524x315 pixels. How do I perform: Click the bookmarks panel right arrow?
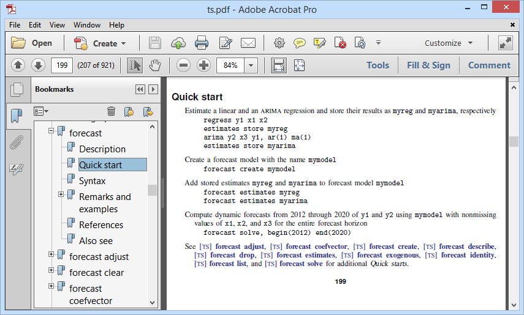153,89
